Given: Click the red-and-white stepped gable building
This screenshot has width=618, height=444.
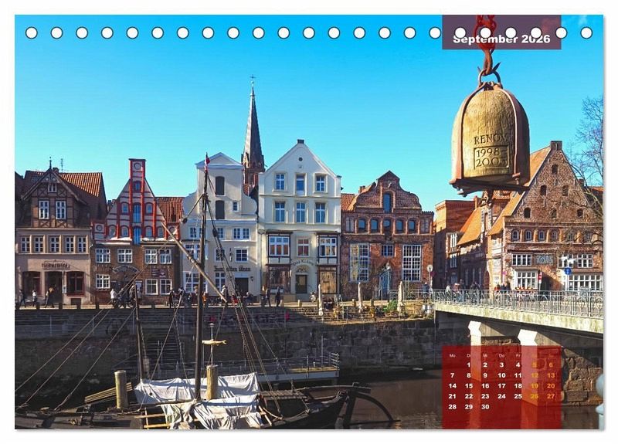Looking at the screenshot, I should tap(136, 232).
